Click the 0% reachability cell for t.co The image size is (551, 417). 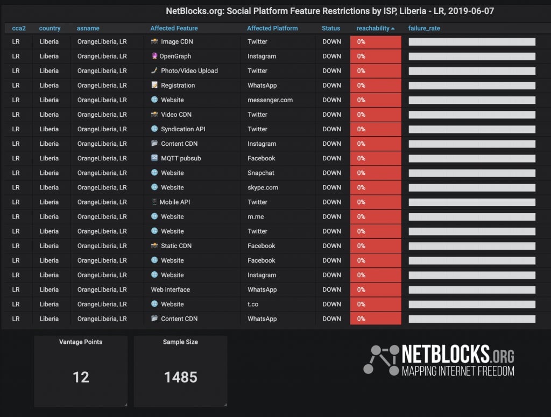(376, 304)
